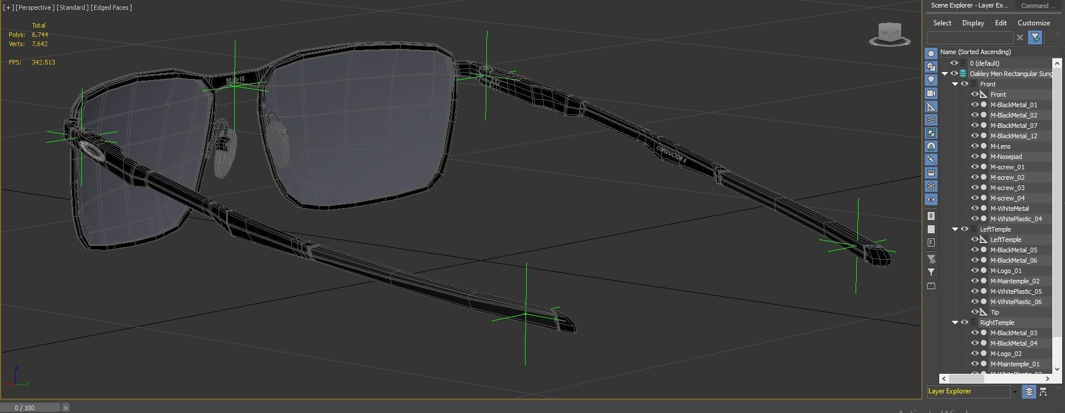Select M-Maintemple_02 in the layer list
Viewport: 1065px width, 413px height.
[x=1015, y=281]
